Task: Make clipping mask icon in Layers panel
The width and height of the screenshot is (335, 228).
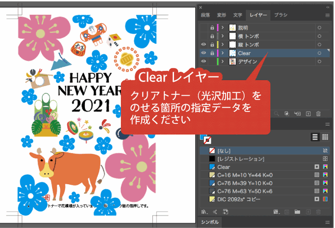Action: tap(287, 114)
